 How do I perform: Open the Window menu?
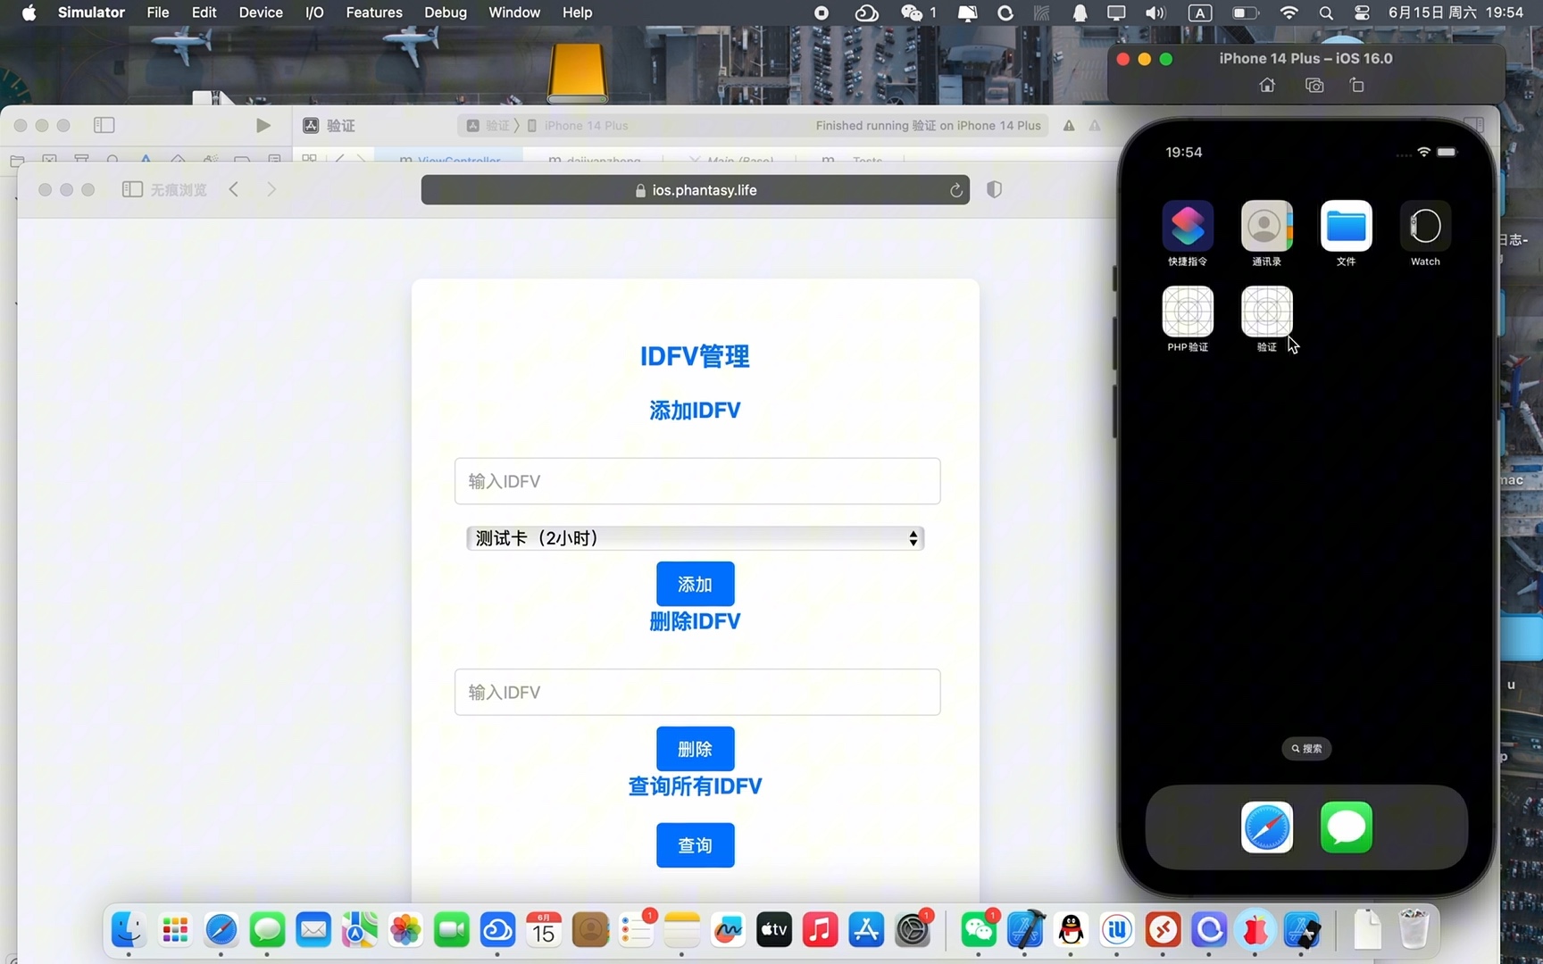point(514,12)
